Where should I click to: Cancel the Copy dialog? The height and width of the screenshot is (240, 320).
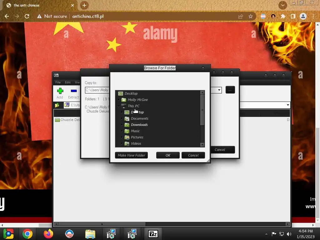click(x=222, y=150)
